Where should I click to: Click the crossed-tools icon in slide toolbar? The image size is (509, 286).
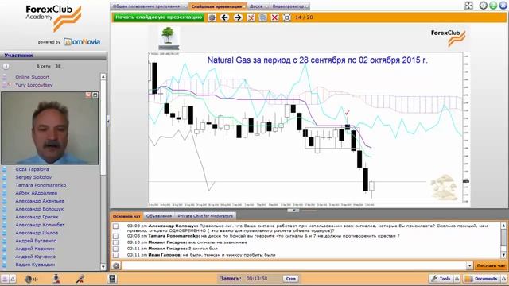click(251, 17)
